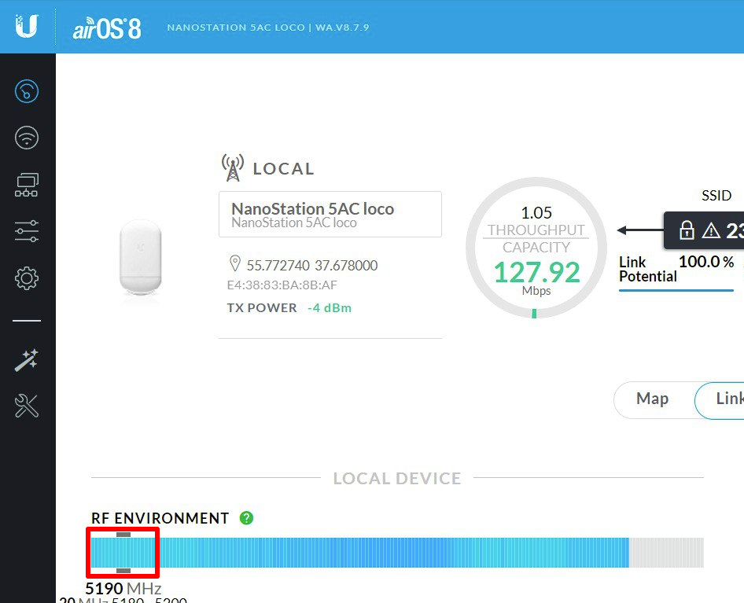Switch to the Map tab
The width and height of the screenshot is (744, 603).
click(x=653, y=399)
